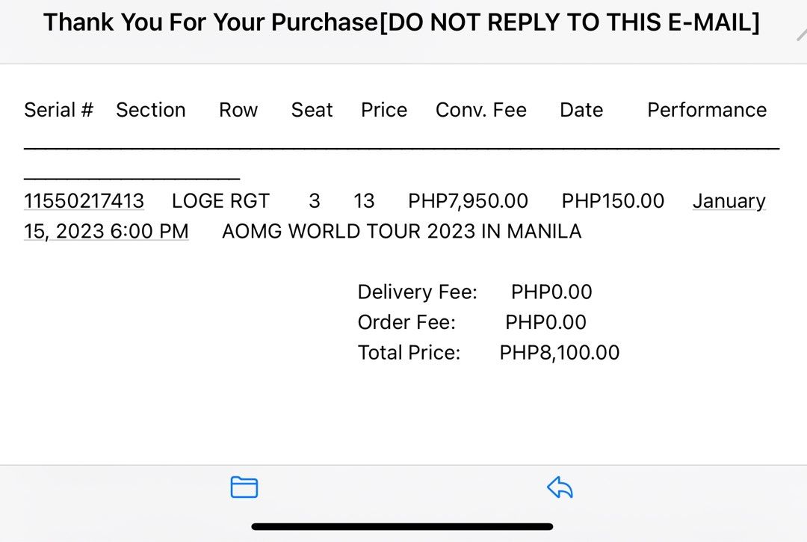
Task: Tap the Total Price PHP8,100.00 amount
Action: pos(560,353)
